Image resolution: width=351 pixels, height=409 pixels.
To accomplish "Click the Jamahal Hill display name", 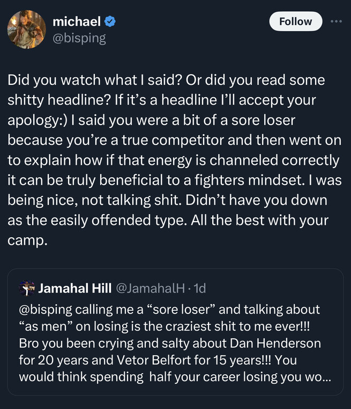I will 74,288.
